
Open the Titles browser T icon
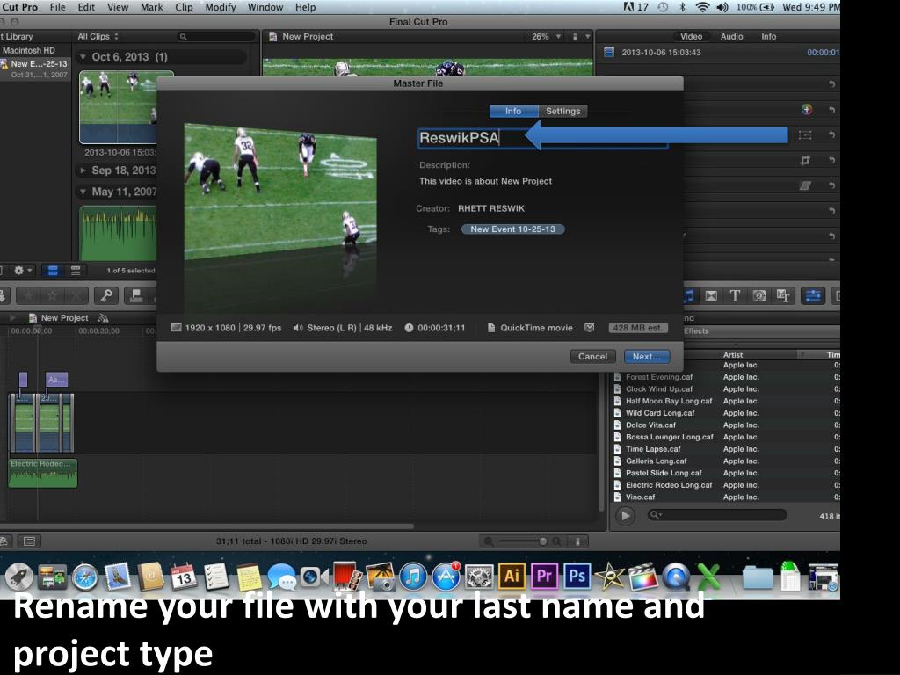pyautogui.click(x=735, y=295)
